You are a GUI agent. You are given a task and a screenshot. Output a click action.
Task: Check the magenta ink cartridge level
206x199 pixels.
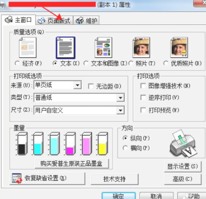coord(70,143)
